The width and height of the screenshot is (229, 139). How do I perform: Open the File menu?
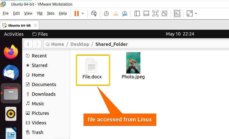(6, 13)
